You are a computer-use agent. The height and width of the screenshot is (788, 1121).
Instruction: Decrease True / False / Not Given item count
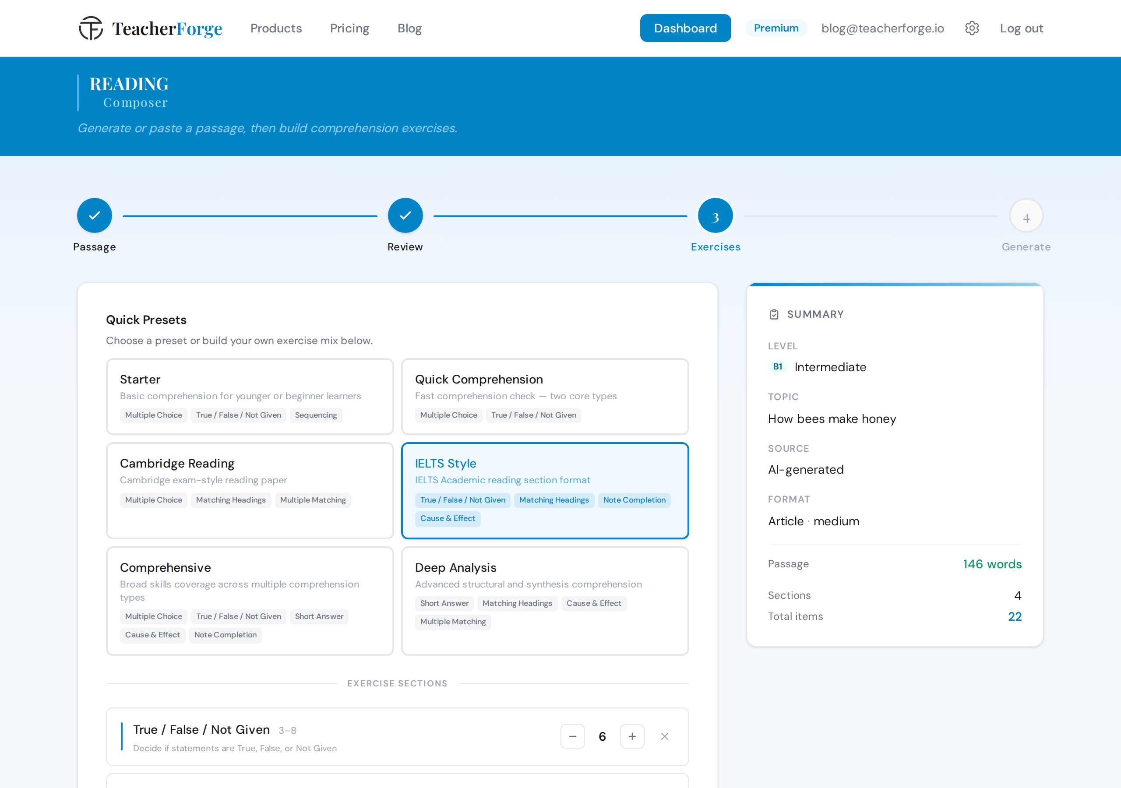[x=573, y=736]
